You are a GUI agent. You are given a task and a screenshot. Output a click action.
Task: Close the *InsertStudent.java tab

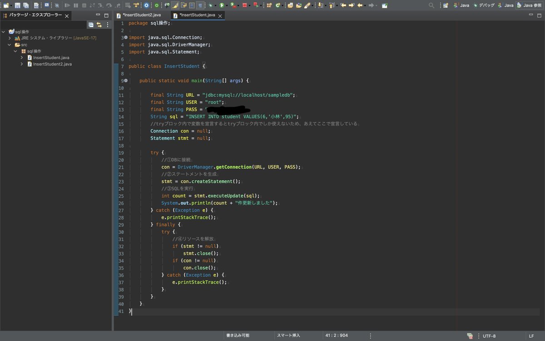coord(221,15)
